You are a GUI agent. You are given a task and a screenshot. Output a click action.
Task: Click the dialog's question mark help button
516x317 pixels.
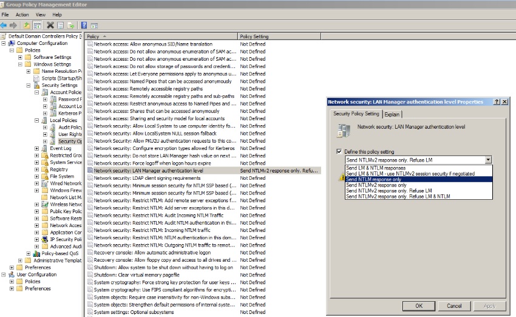(x=497, y=101)
